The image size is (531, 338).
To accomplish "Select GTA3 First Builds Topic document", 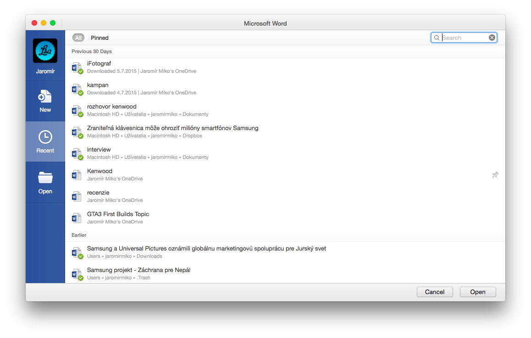I will pos(118,214).
